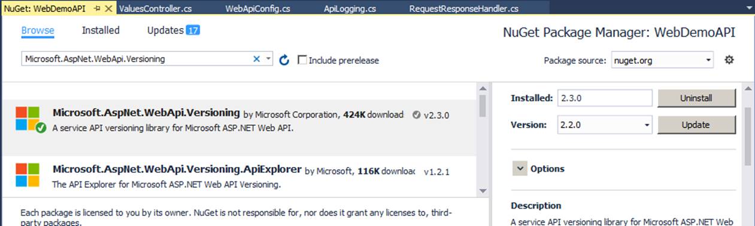
Task: Click the Uninstall button
Action: pyautogui.click(x=696, y=98)
